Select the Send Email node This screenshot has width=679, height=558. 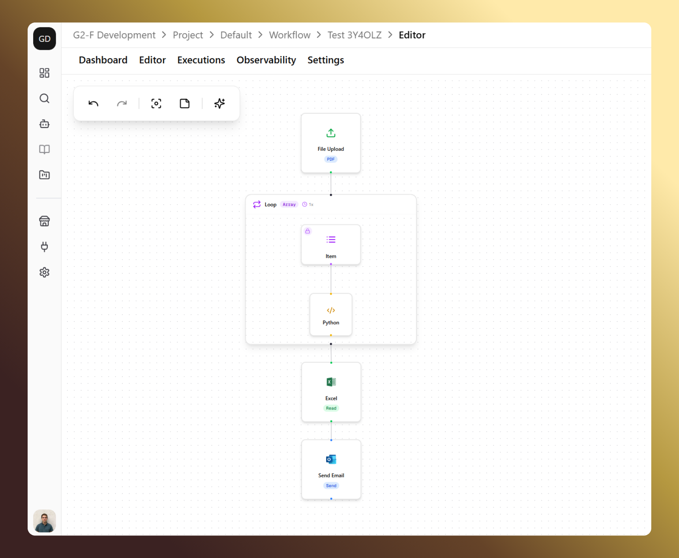[x=331, y=470]
